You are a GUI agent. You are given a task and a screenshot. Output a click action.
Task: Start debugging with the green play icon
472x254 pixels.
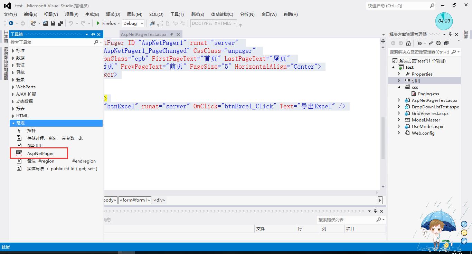pyautogui.click(x=98, y=23)
